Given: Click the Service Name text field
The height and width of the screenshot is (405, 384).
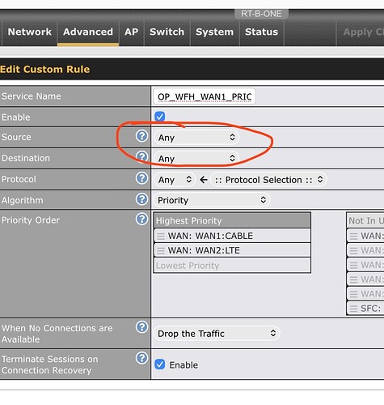Looking at the screenshot, I should click(x=205, y=96).
